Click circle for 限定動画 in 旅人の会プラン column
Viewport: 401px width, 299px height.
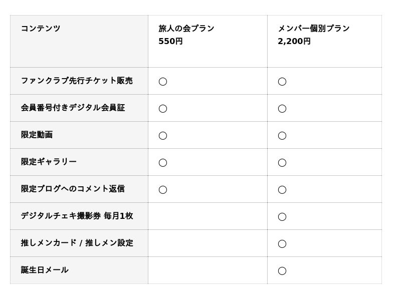[163, 135]
